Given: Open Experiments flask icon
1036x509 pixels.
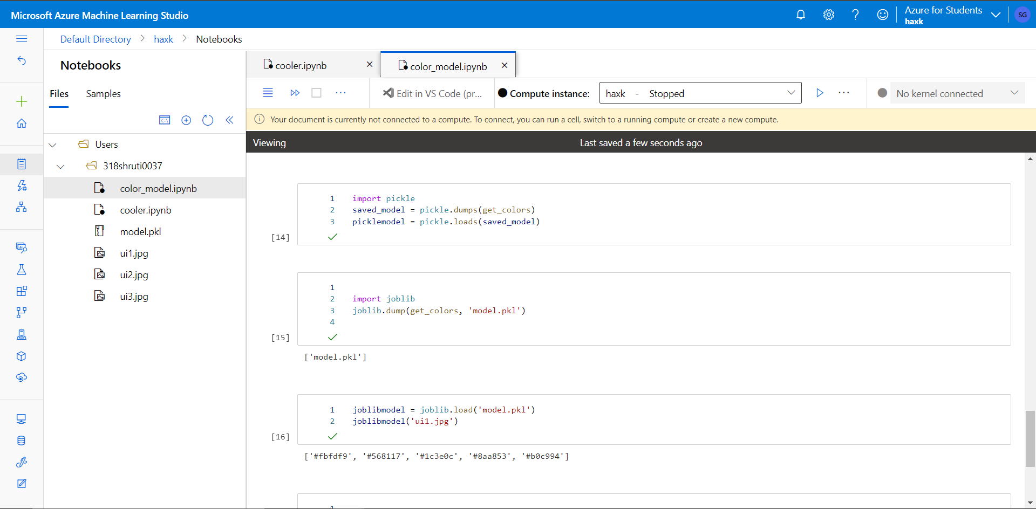Looking at the screenshot, I should tap(22, 270).
